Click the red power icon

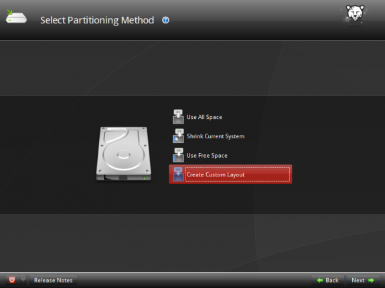(12, 280)
